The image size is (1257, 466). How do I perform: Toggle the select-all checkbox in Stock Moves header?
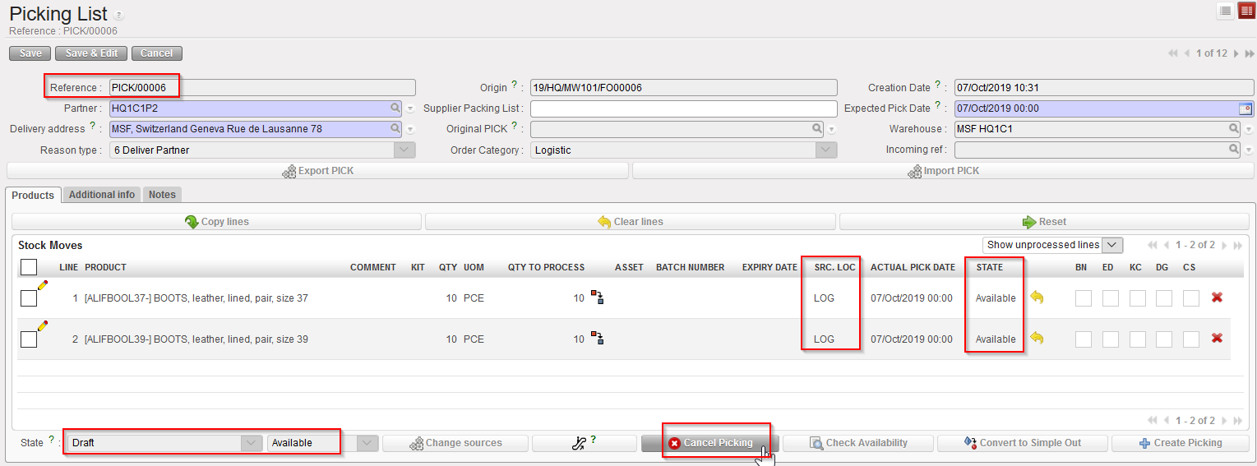click(29, 267)
